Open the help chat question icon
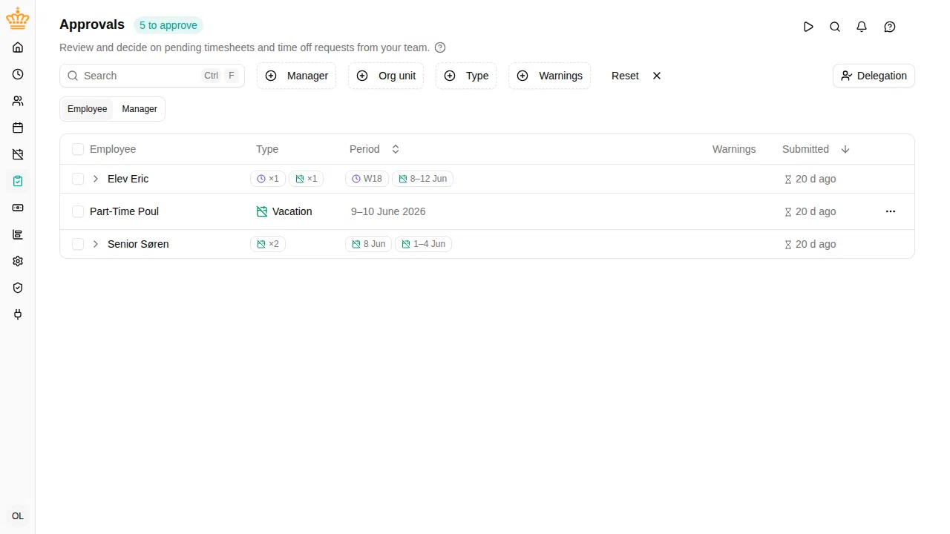 pos(890,27)
